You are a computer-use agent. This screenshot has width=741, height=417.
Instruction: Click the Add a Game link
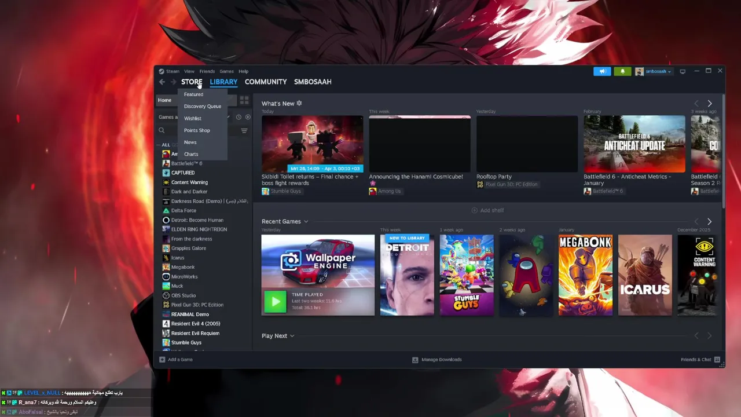(180, 360)
